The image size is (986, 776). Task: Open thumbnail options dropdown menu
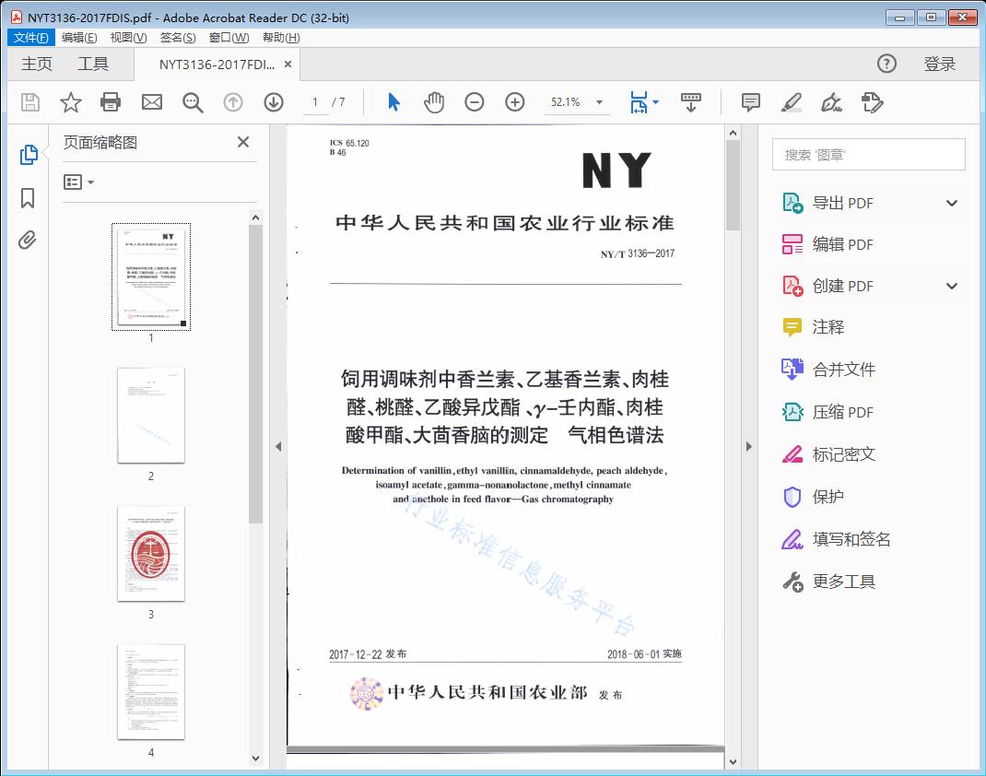(79, 182)
